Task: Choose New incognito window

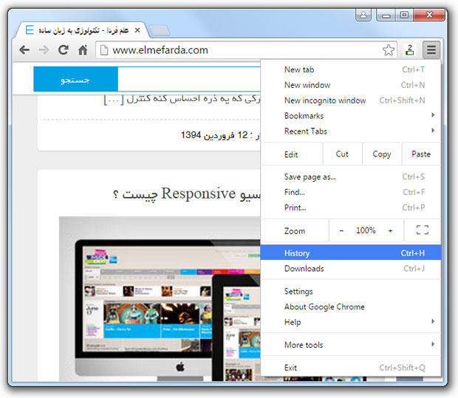Action: coord(325,100)
